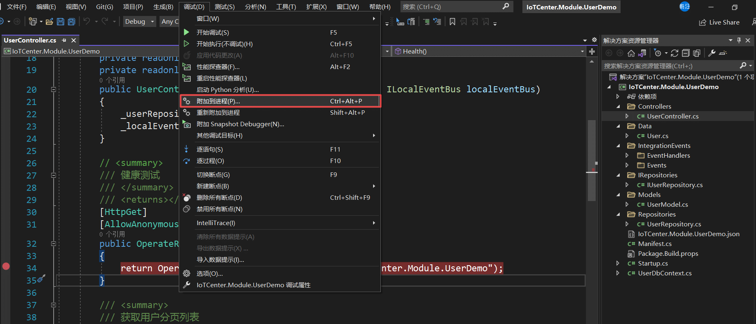The height and width of the screenshot is (324, 756).
Task: Collapse the Controllers folder in Solution Explorer
Action: (618, 107)
